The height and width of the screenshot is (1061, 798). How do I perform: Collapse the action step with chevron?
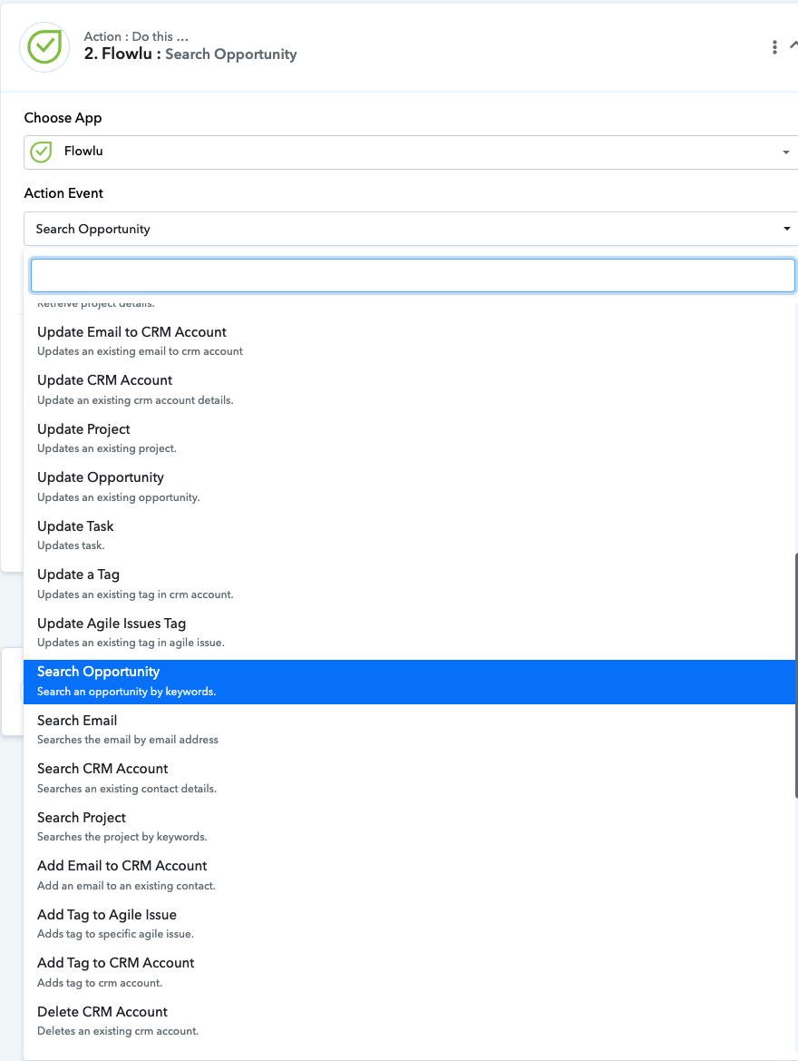pos(793,45)
